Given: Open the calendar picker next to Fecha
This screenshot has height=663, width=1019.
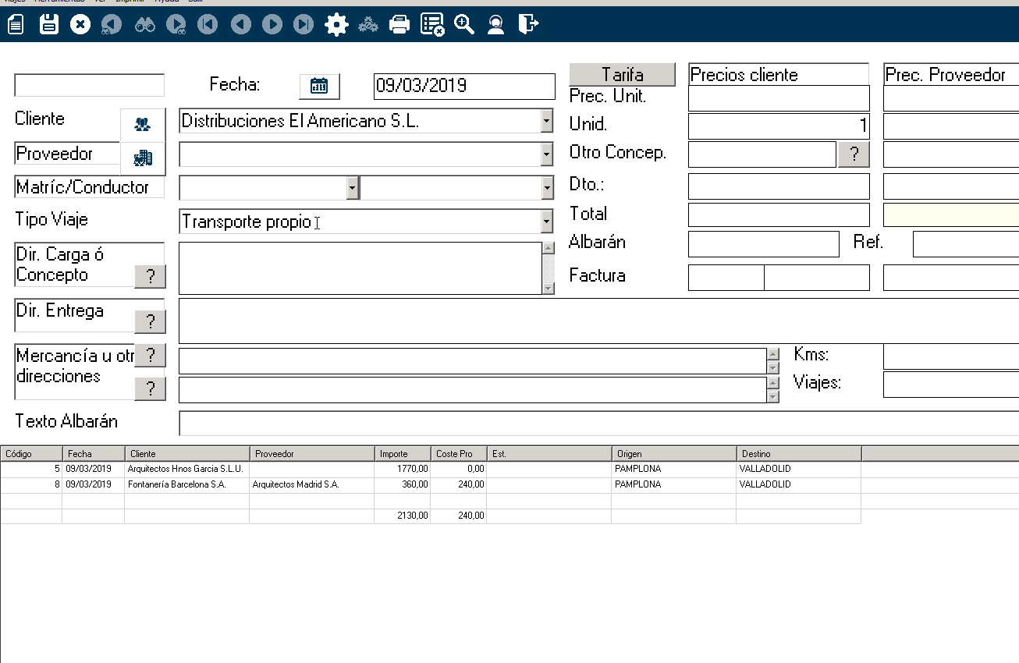Looking at the screenshot, I should (x=319, y=86).
